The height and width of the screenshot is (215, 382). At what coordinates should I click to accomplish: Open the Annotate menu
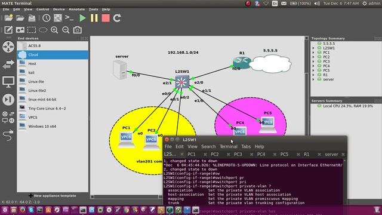tap(77, 10)
